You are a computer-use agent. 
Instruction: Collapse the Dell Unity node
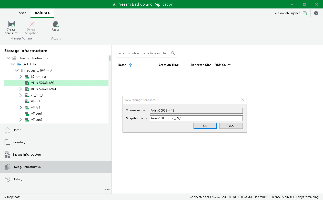coord(13,64)
